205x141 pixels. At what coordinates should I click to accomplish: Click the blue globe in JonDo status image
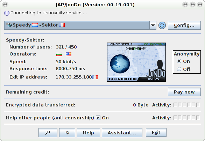pos(120,64)
